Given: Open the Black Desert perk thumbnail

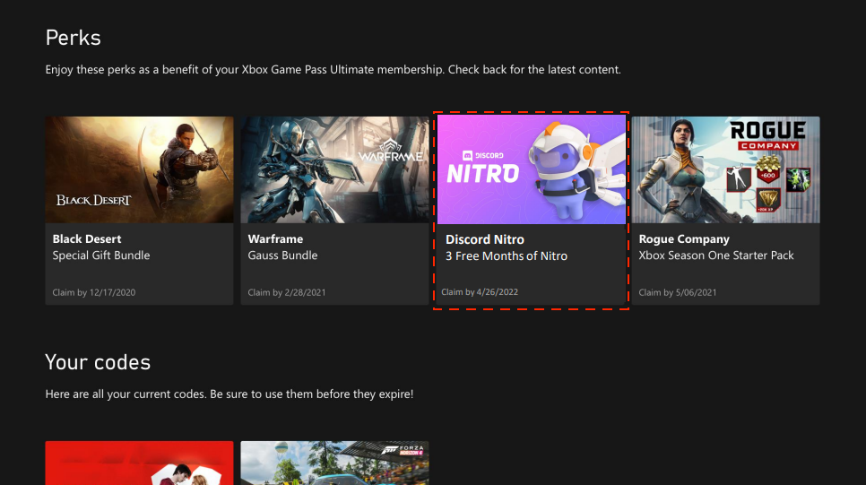Looking at the screenshot, I should 139,169.
